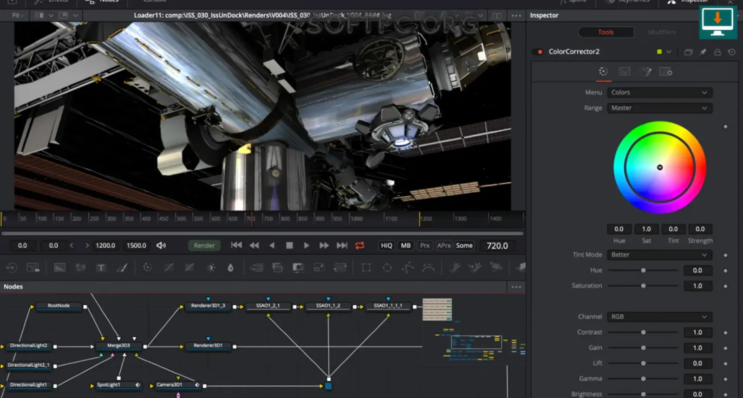Open the versions icon for ColorCorrector2

[688, 52]
